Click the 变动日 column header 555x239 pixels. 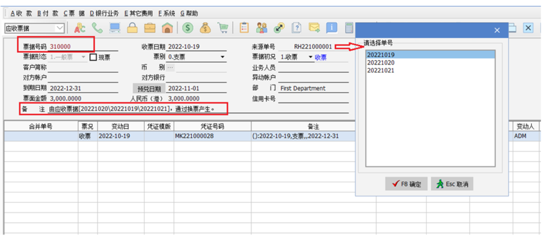[x=121, y=126]
